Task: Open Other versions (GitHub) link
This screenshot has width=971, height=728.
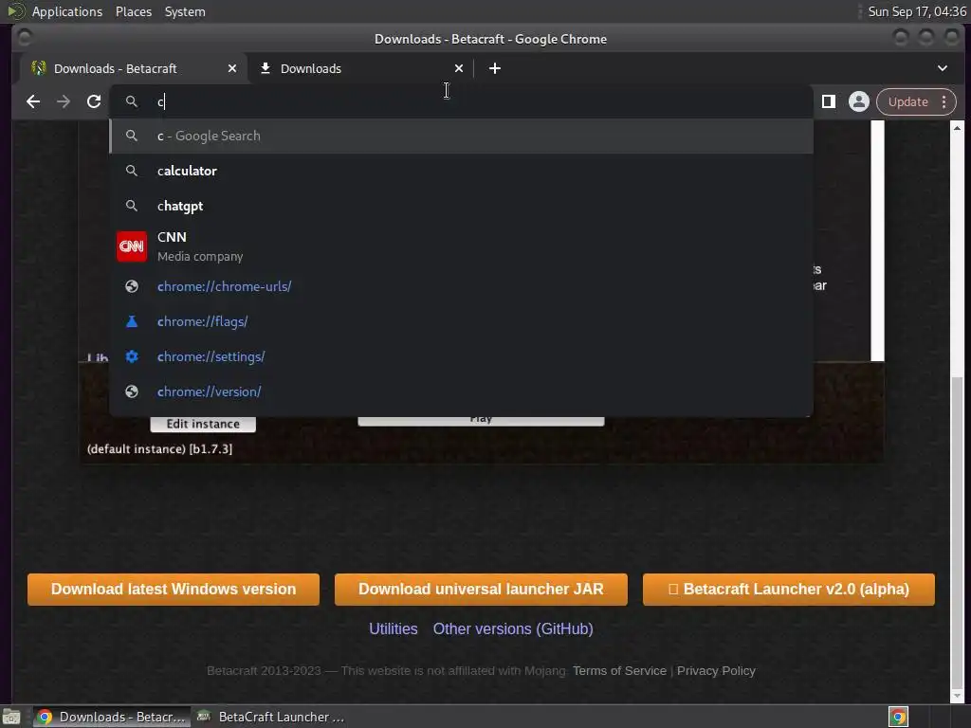Action: [513, 629]
